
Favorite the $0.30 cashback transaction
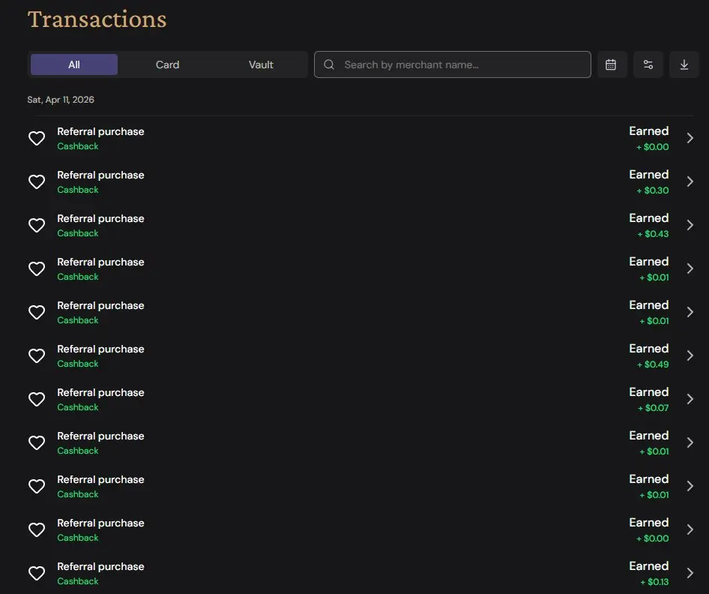point(37,181)
